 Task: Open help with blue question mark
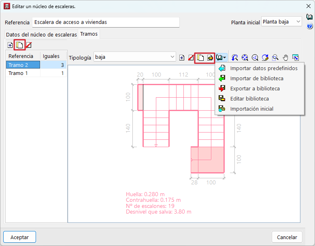pos(310,26)
